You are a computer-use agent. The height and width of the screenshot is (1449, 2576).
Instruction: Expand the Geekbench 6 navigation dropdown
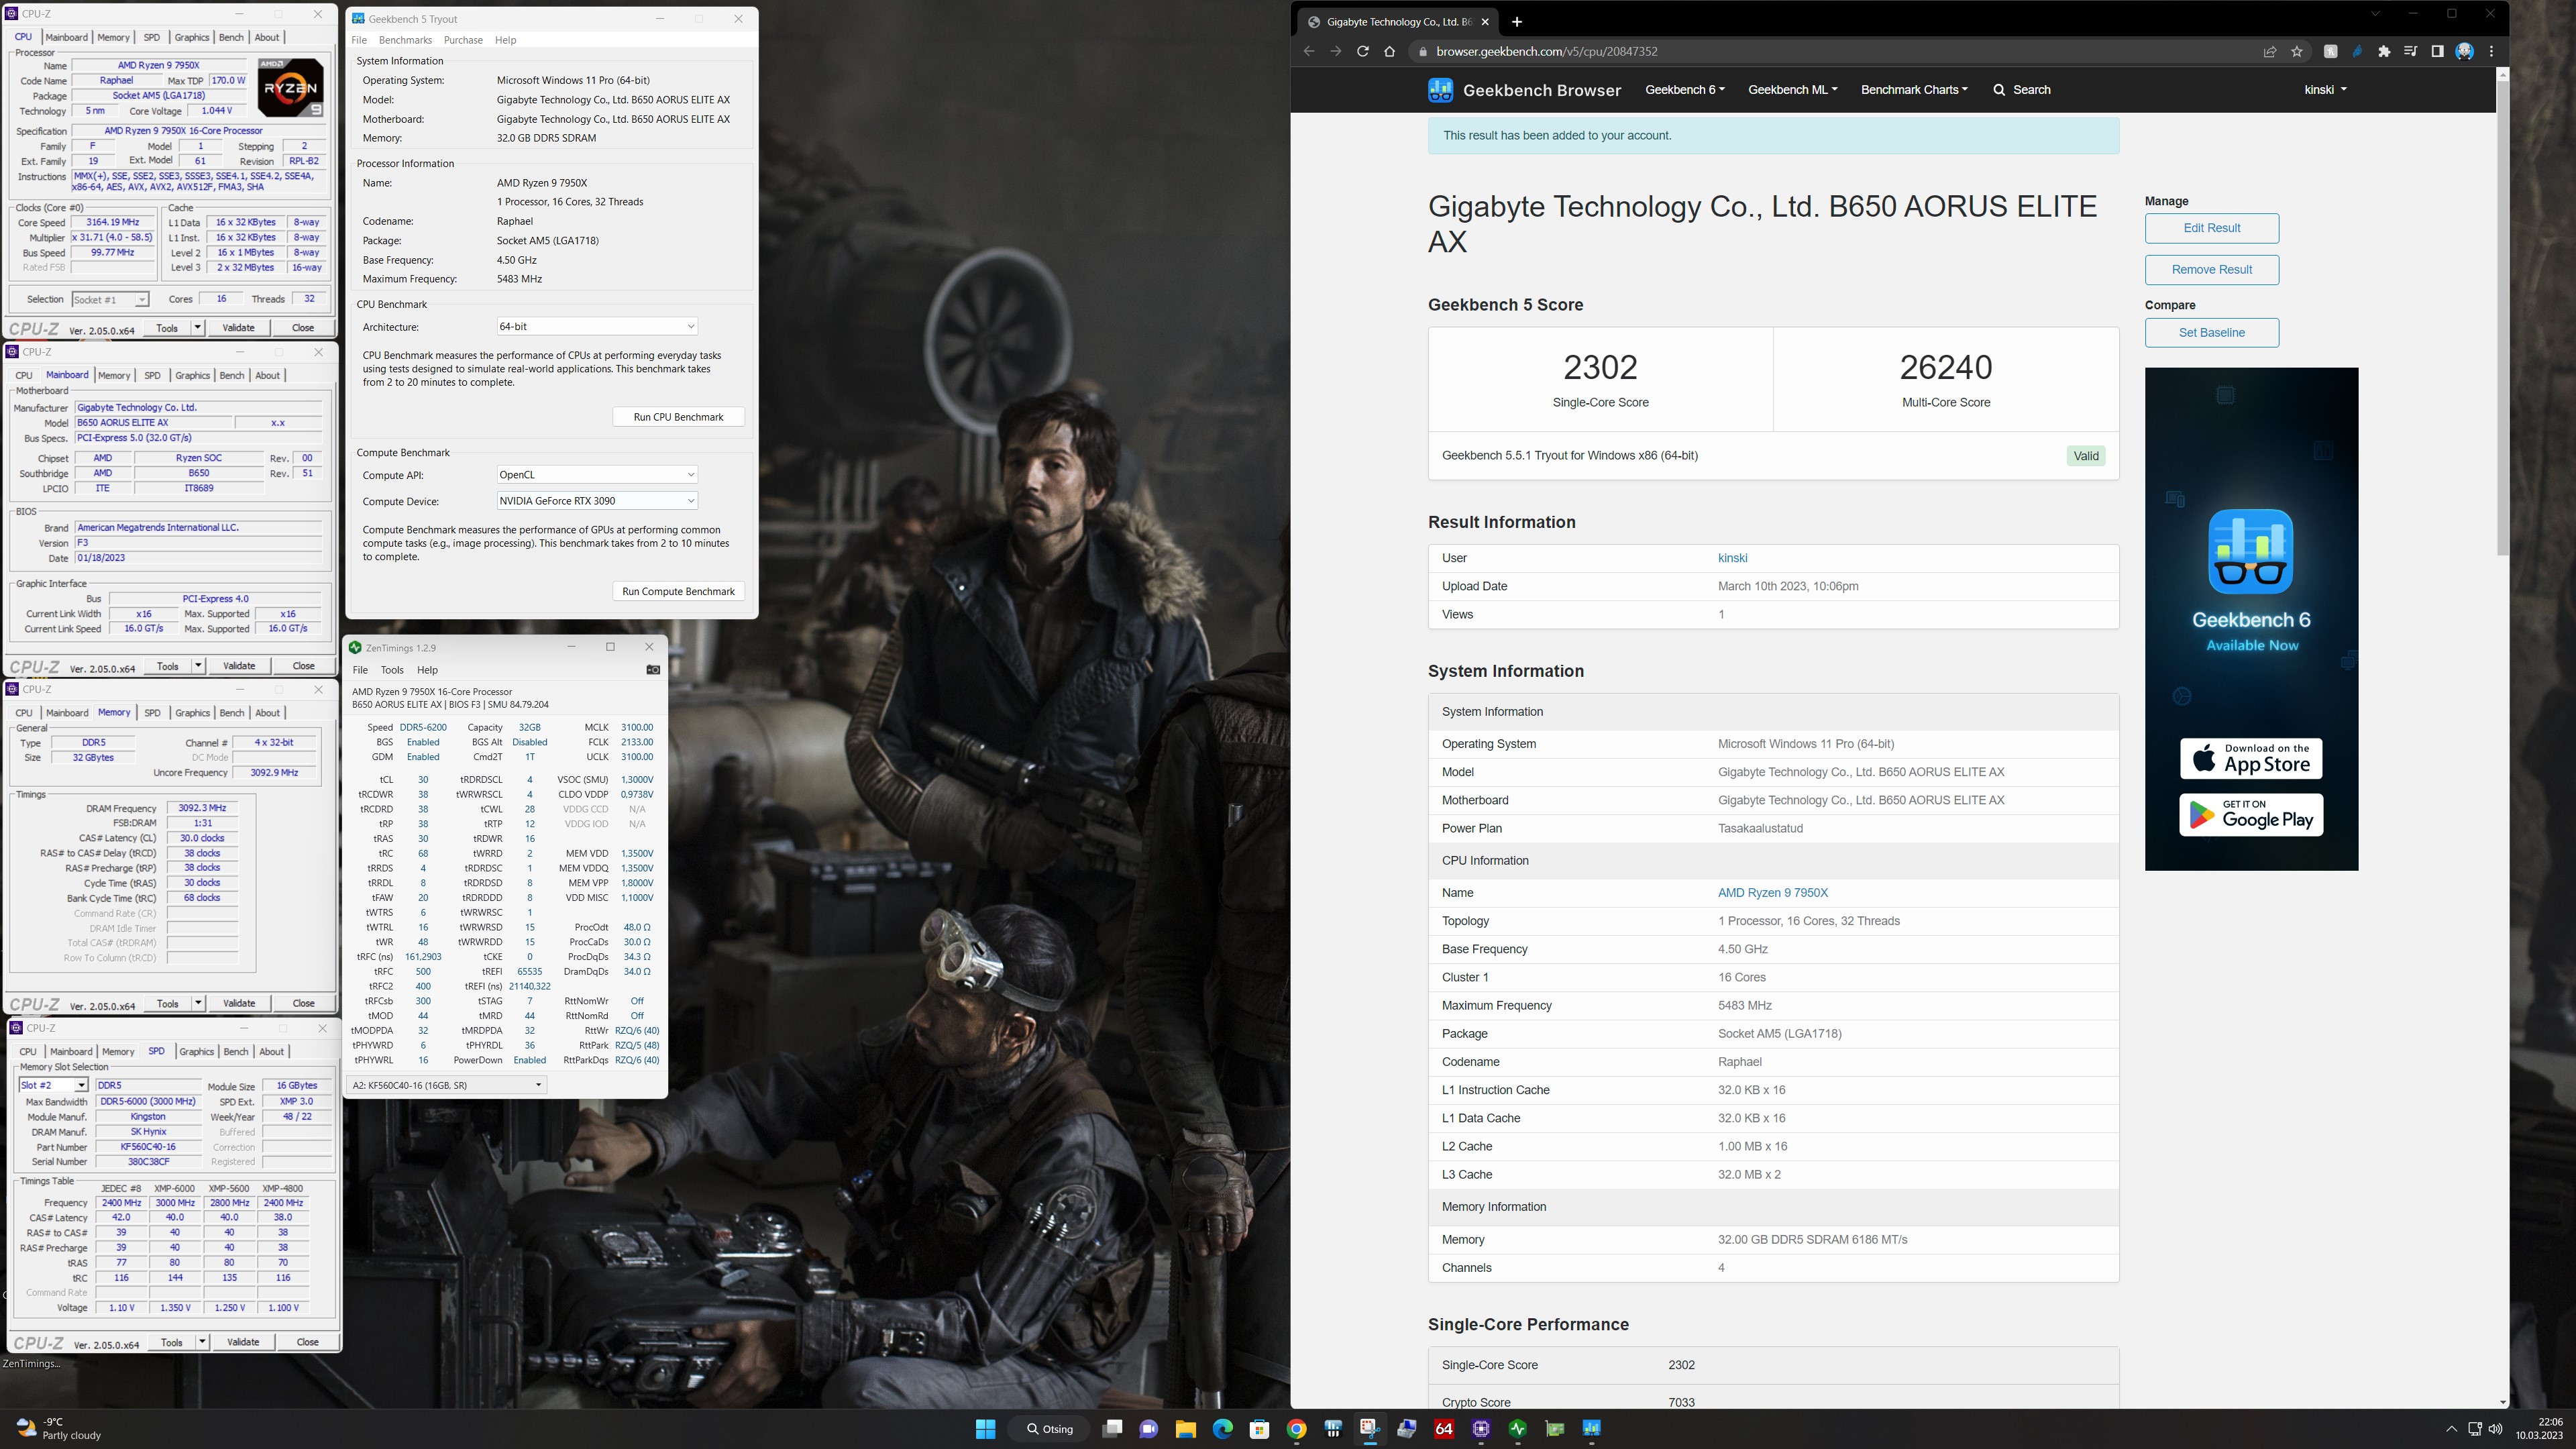pyautogui.click(x=1685, y=90)
